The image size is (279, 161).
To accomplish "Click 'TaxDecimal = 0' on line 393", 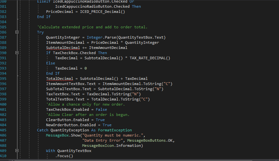I will point(71,68).
